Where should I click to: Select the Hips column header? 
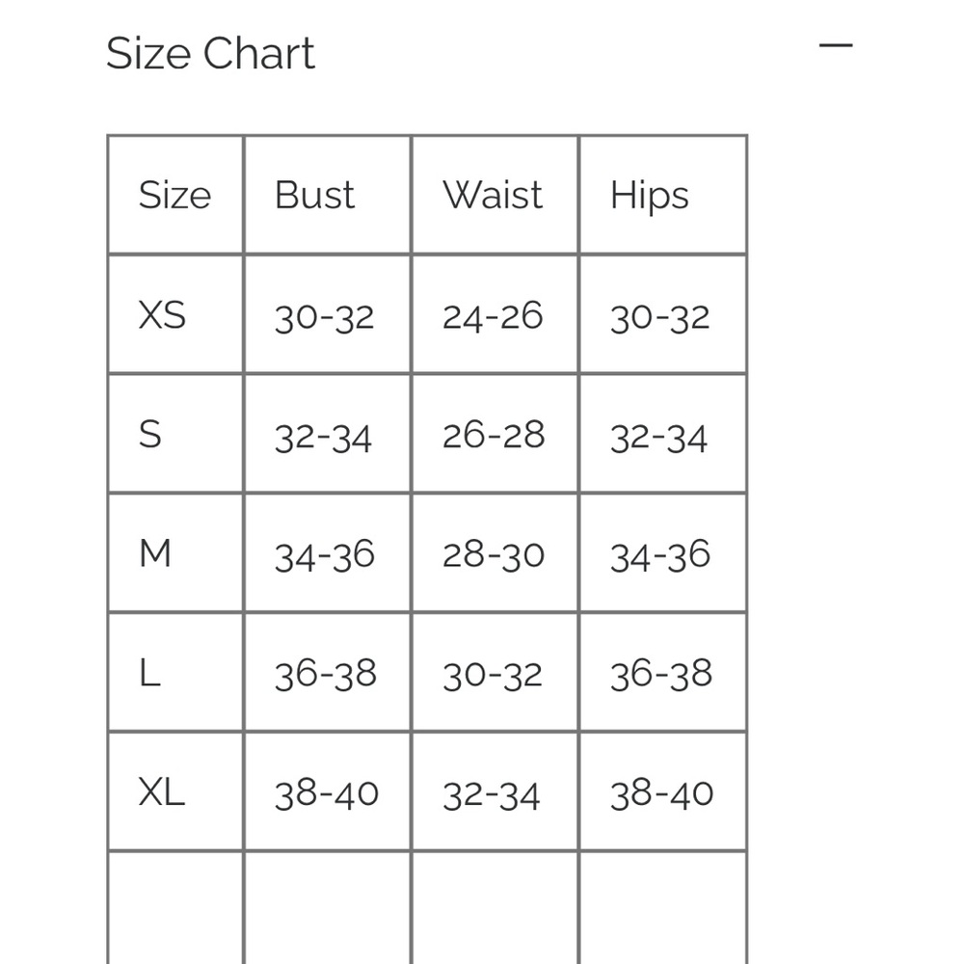[649, 197]
